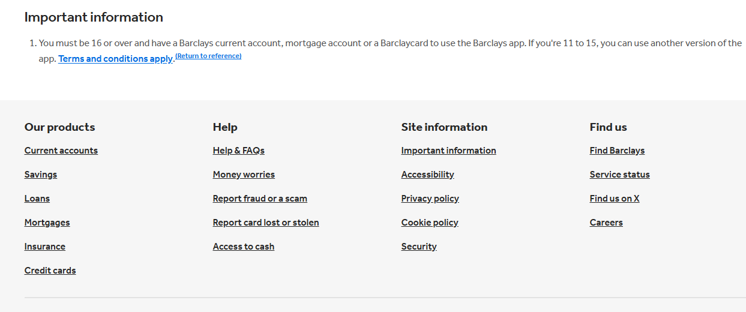Open the Terms and conditions apply link
Viewport: 746px width, 312px height.
pyautogui.click(x=115, y=59)
